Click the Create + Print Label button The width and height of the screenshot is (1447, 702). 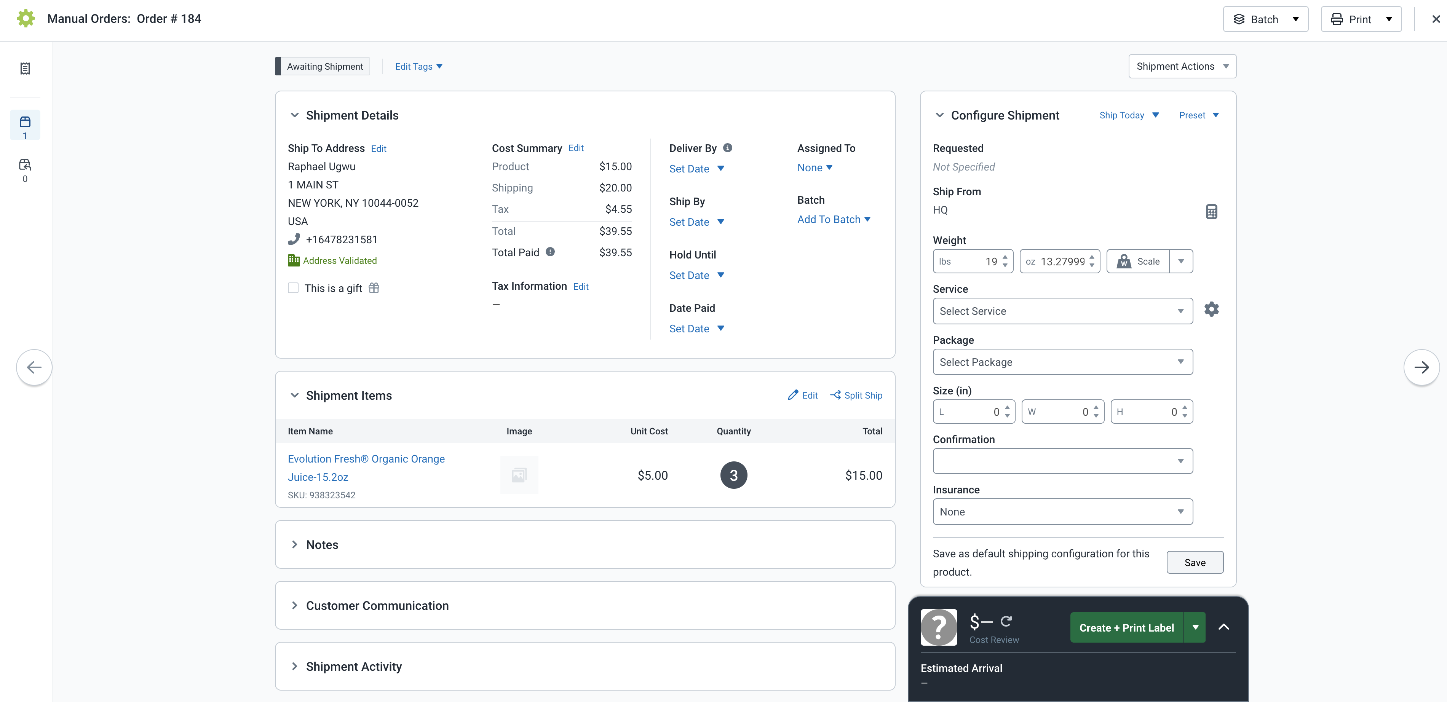(1126, 628)
